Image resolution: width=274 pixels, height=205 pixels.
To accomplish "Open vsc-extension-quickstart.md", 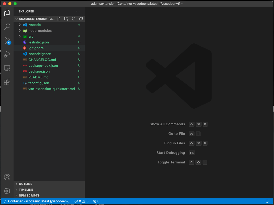I will (49, 89).
